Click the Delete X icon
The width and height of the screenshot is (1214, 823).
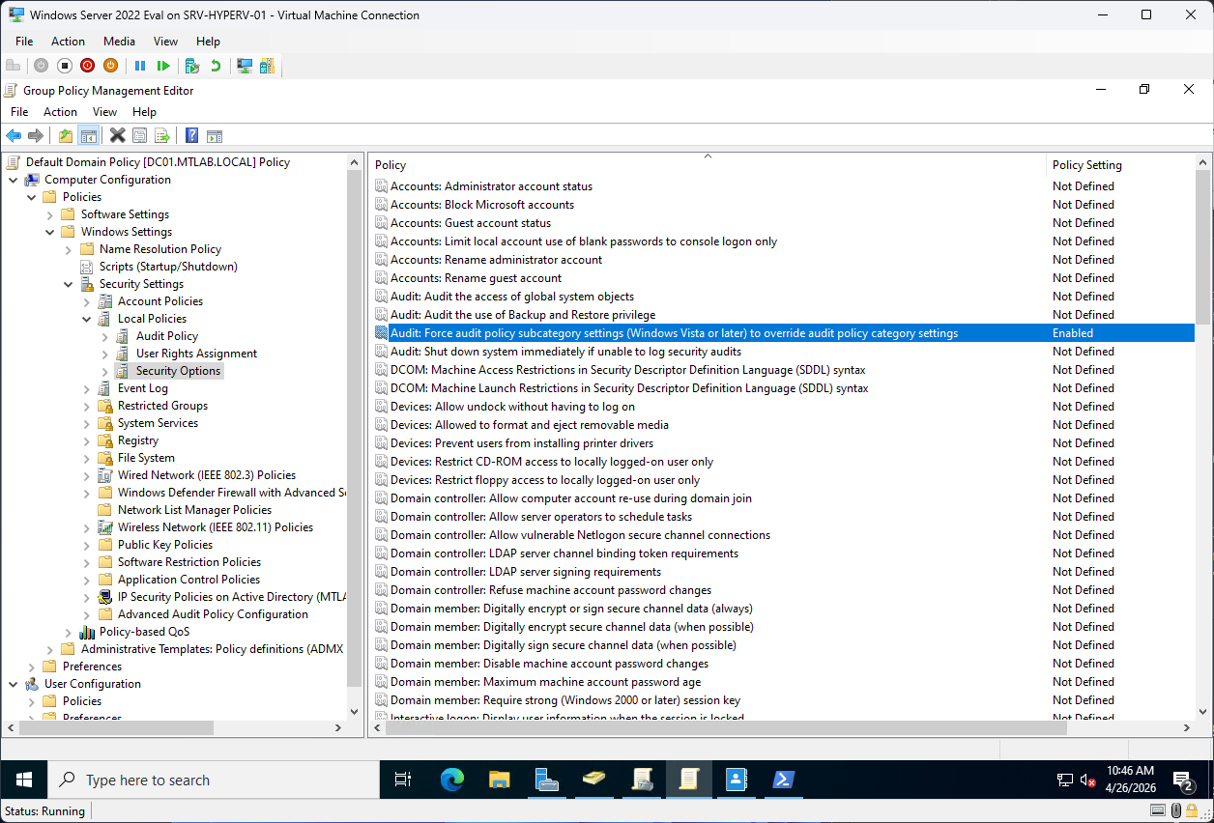click(x=117, y=136)
